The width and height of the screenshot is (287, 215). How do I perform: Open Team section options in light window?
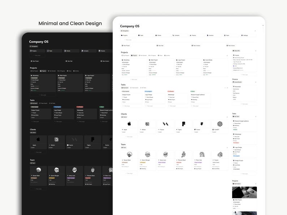point(227,148)
